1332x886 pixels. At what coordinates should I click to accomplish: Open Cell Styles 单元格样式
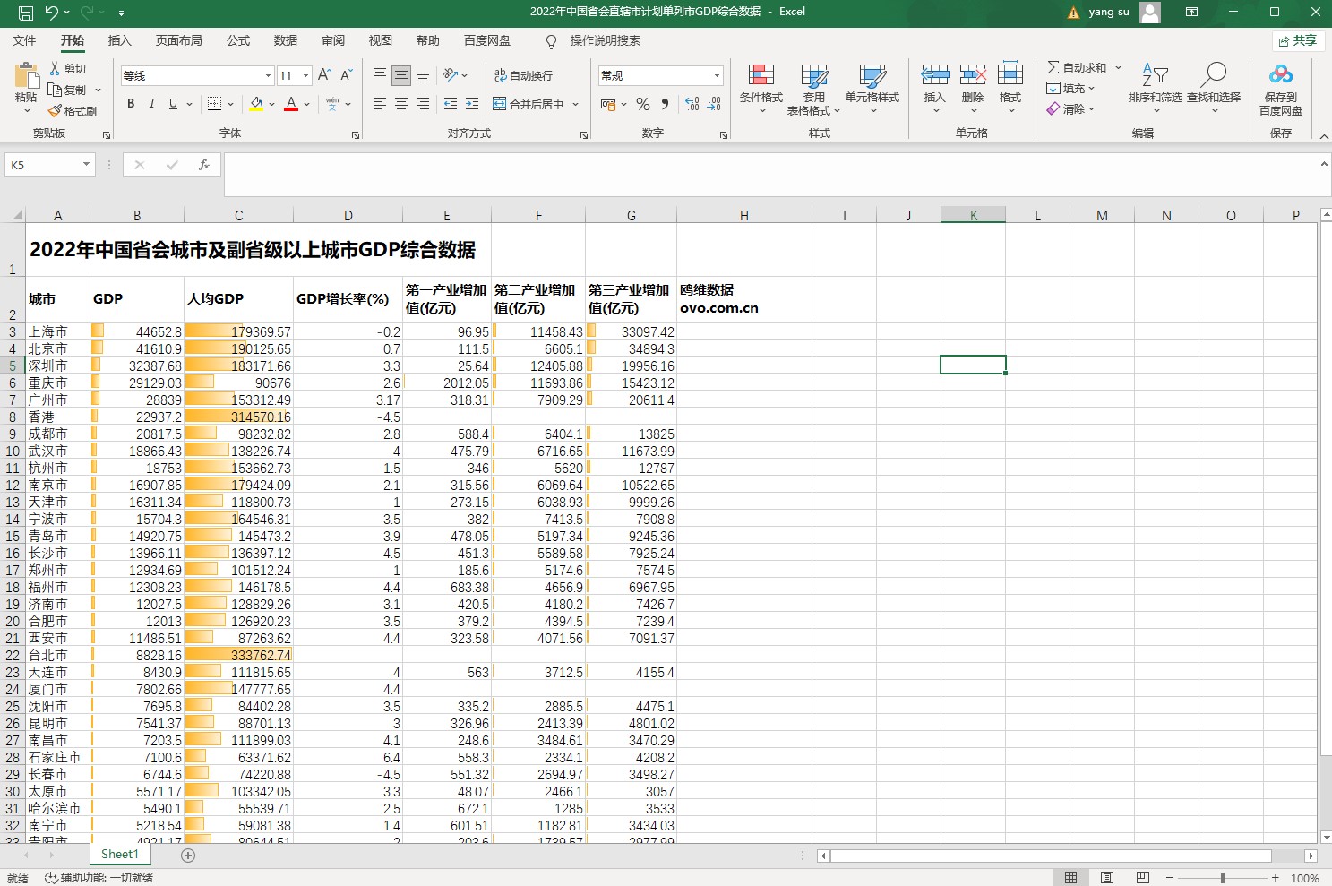(872, 89)
